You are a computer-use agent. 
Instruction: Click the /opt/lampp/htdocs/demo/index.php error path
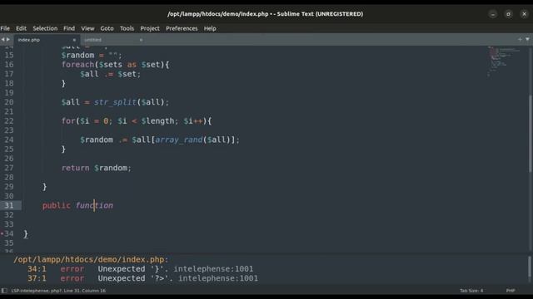click(x=91, y=259)
